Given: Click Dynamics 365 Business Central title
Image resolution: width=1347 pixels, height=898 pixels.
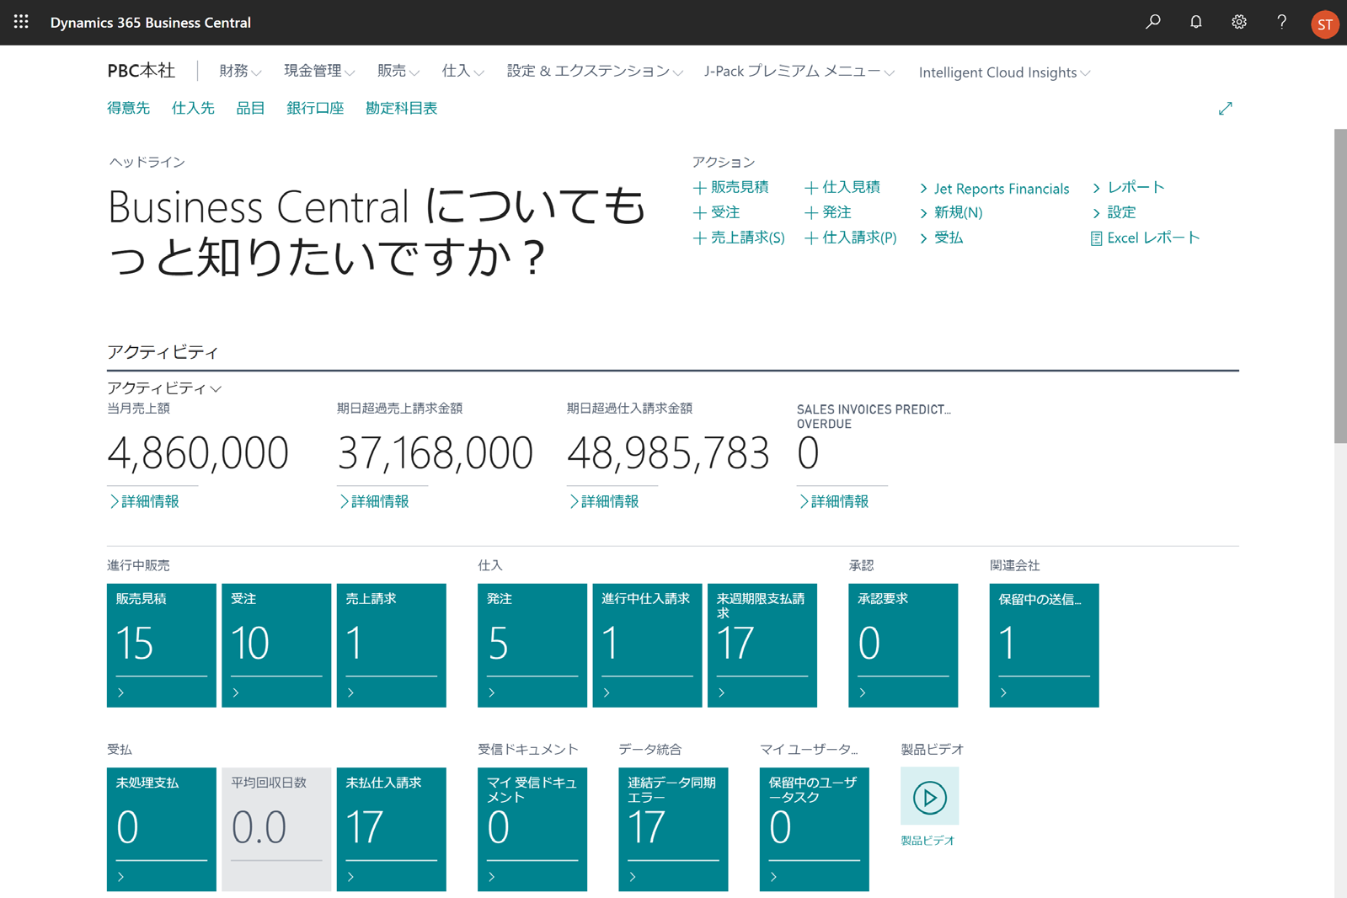Looking at the screenshot, I should [150, 23].
